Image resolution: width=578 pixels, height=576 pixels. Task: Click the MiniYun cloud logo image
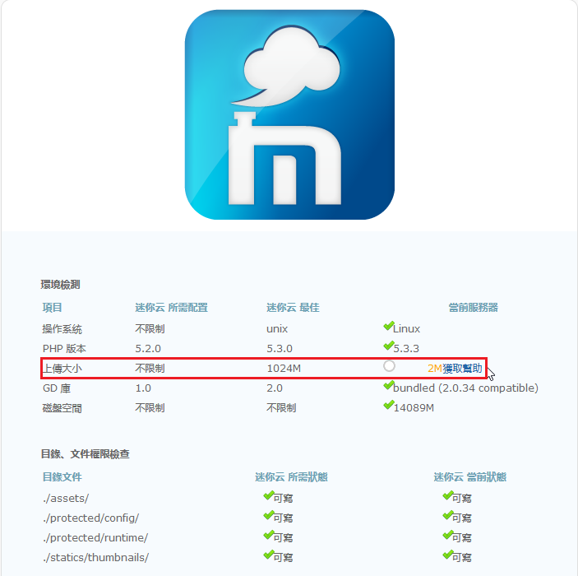(x=289, y=114)
